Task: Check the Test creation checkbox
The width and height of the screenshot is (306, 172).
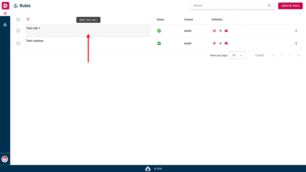Action: click(18, 43)
